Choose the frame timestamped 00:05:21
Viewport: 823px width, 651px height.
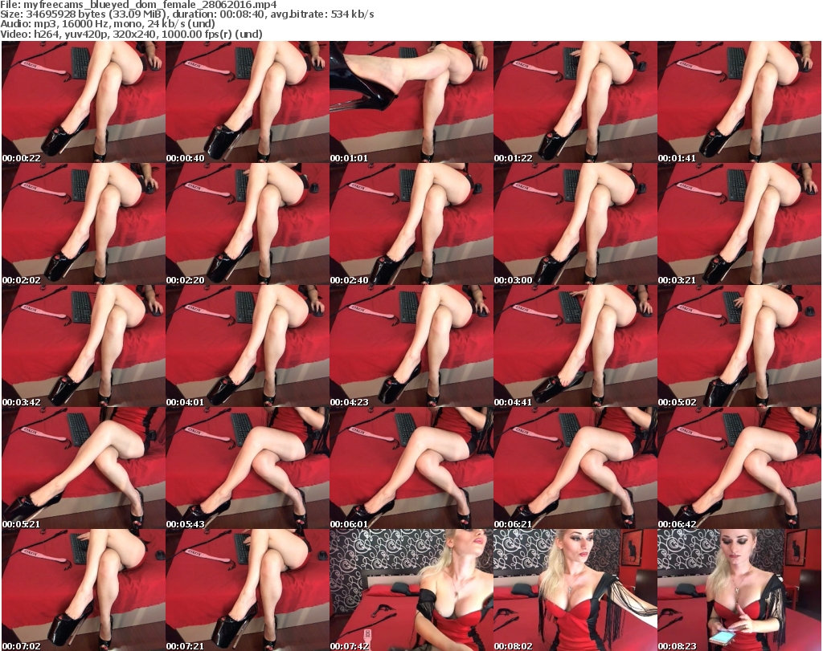[x=84, y=468]
